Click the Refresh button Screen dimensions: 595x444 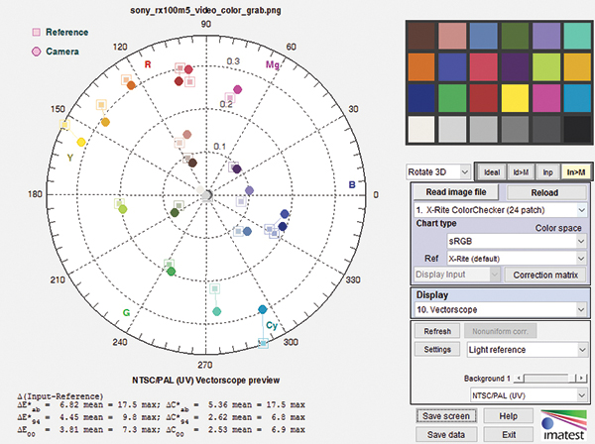(x=437, y=331)
